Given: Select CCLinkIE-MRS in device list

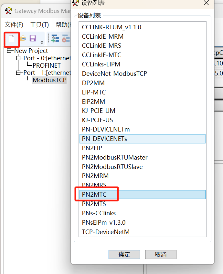Looking at the screenshot, I should tap(143, 45).
